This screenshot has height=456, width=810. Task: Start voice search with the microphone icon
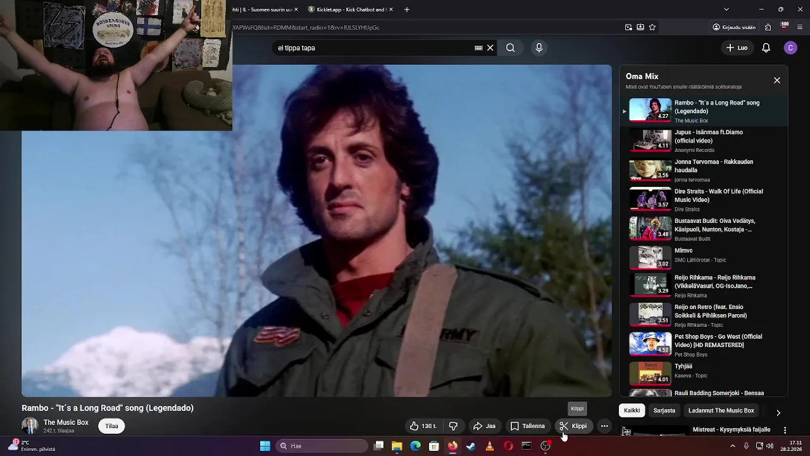tap(539, 47)
